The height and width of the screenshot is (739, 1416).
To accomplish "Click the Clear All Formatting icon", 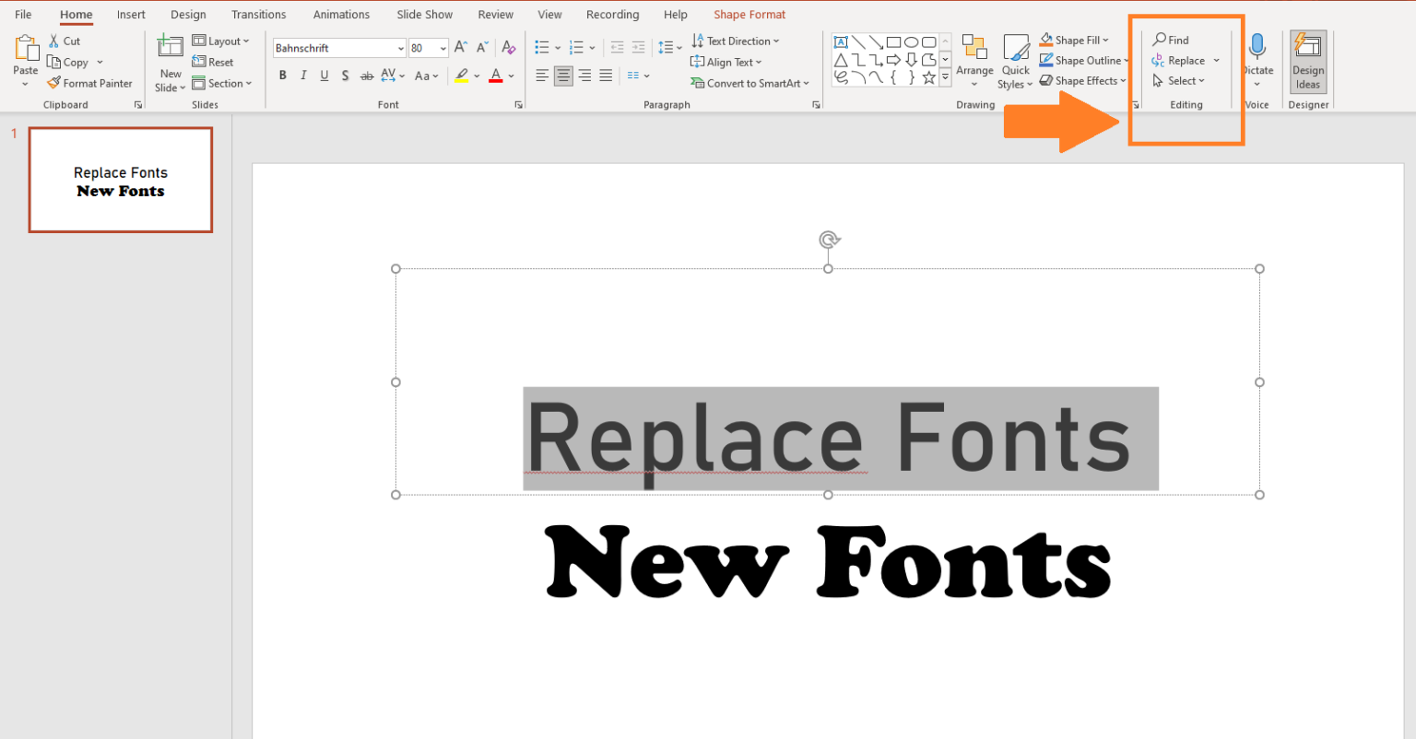I will [x=508, y=47].
